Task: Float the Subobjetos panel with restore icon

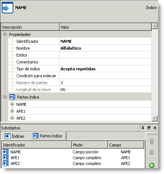Action: pos(149,128)
